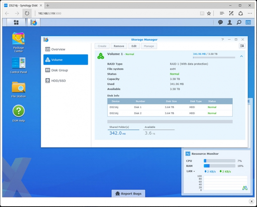The image size is (257, 207).
Task: Click the Device column header
Action: (x=116, y=101)
